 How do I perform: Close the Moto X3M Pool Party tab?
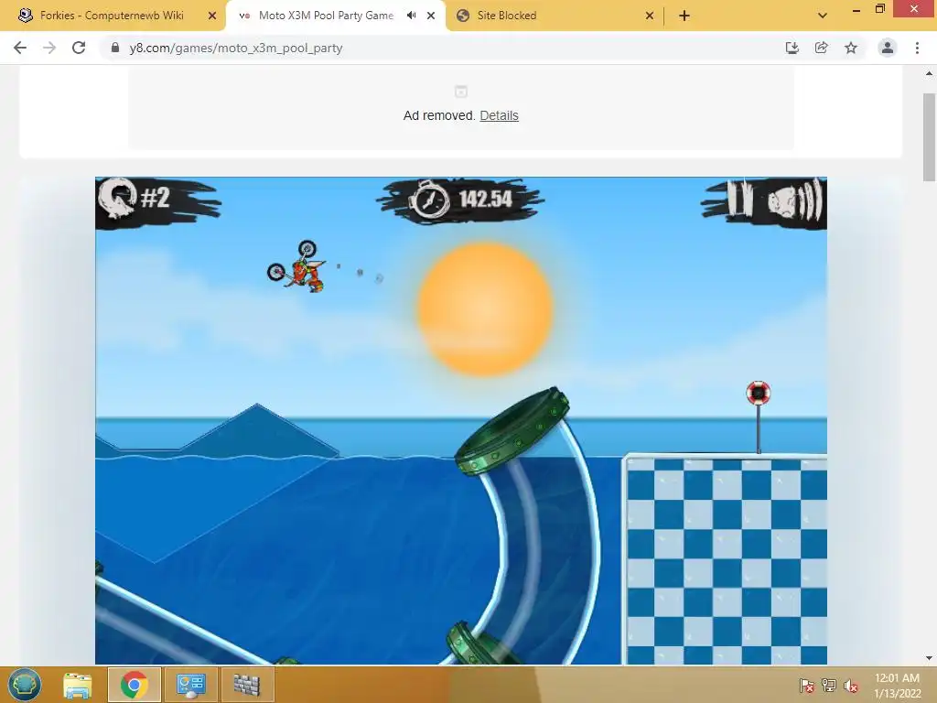point(431,16)
